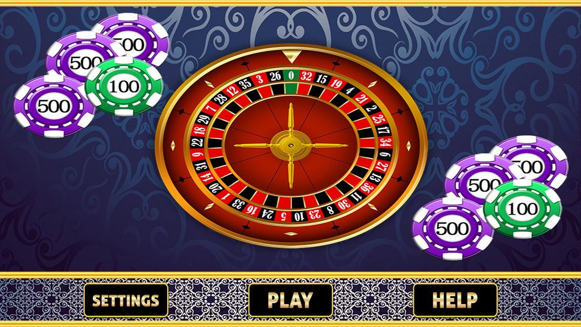Image resolution: width=581 pixels, height=327 pixels.
Task: Click the green 0 pocket on the wheel
Action: (291, 76)
